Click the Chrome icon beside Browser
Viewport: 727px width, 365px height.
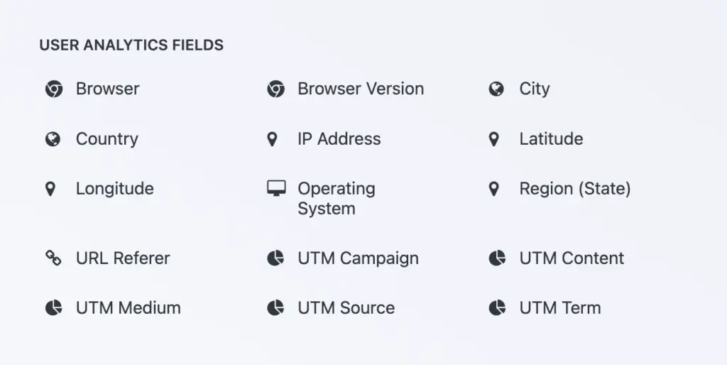[x=53, y=89]
